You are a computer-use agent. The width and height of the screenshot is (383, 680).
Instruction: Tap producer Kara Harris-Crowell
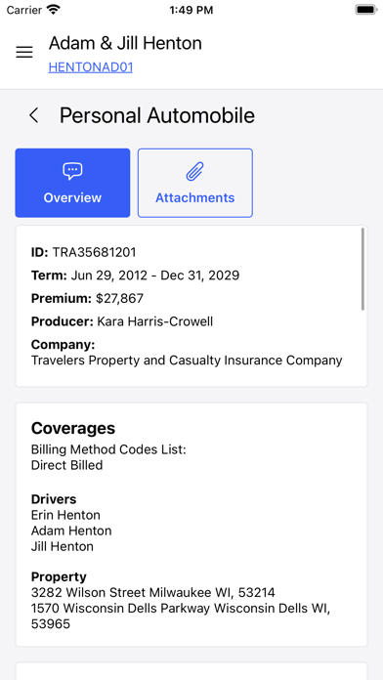pyautogui.click(x=154, y=321)
